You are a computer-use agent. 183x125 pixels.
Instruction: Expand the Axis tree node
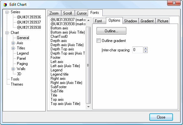click(13, 43)
